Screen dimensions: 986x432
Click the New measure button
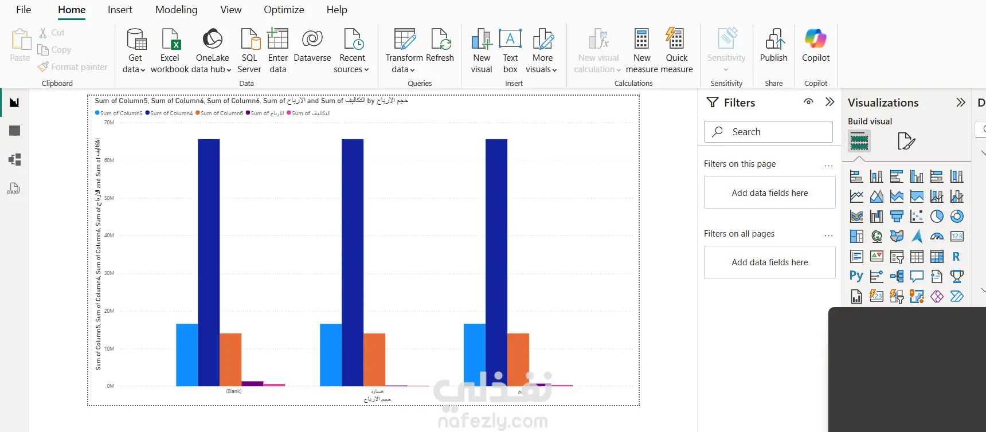click(642, 50)
